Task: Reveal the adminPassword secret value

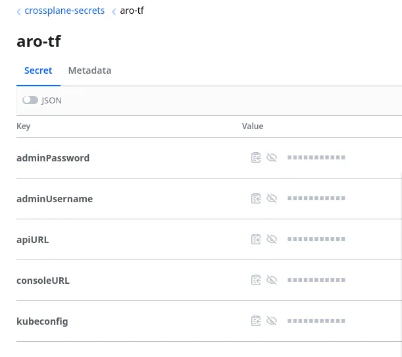Action: tap(272, 157)
